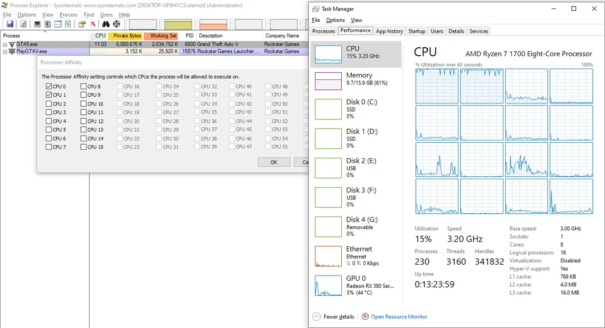Click the DLL/Handles view toolbar icon
Viewport: 605px width, 328px height.
click(68, 24)
